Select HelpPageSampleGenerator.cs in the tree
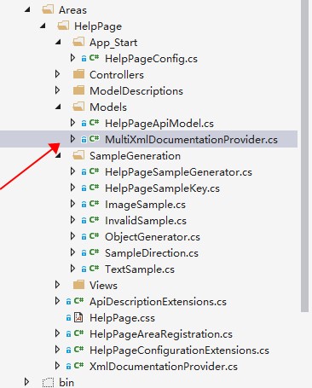312x388 pixels. [x=178, y=172]
